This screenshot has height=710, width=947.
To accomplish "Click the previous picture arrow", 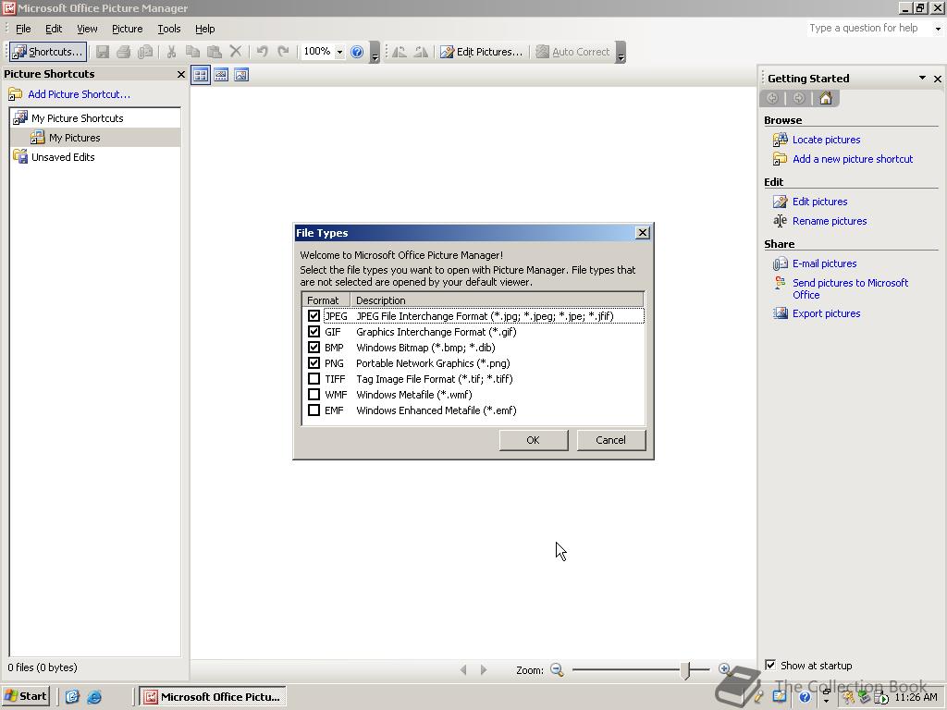I will 463,669.
